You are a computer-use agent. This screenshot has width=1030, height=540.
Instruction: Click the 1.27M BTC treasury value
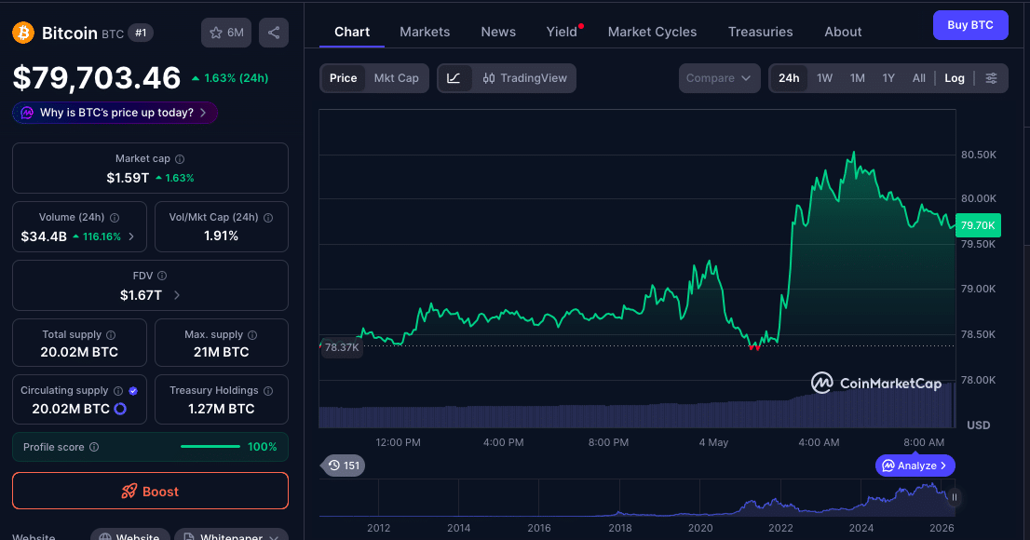point(222,409)
